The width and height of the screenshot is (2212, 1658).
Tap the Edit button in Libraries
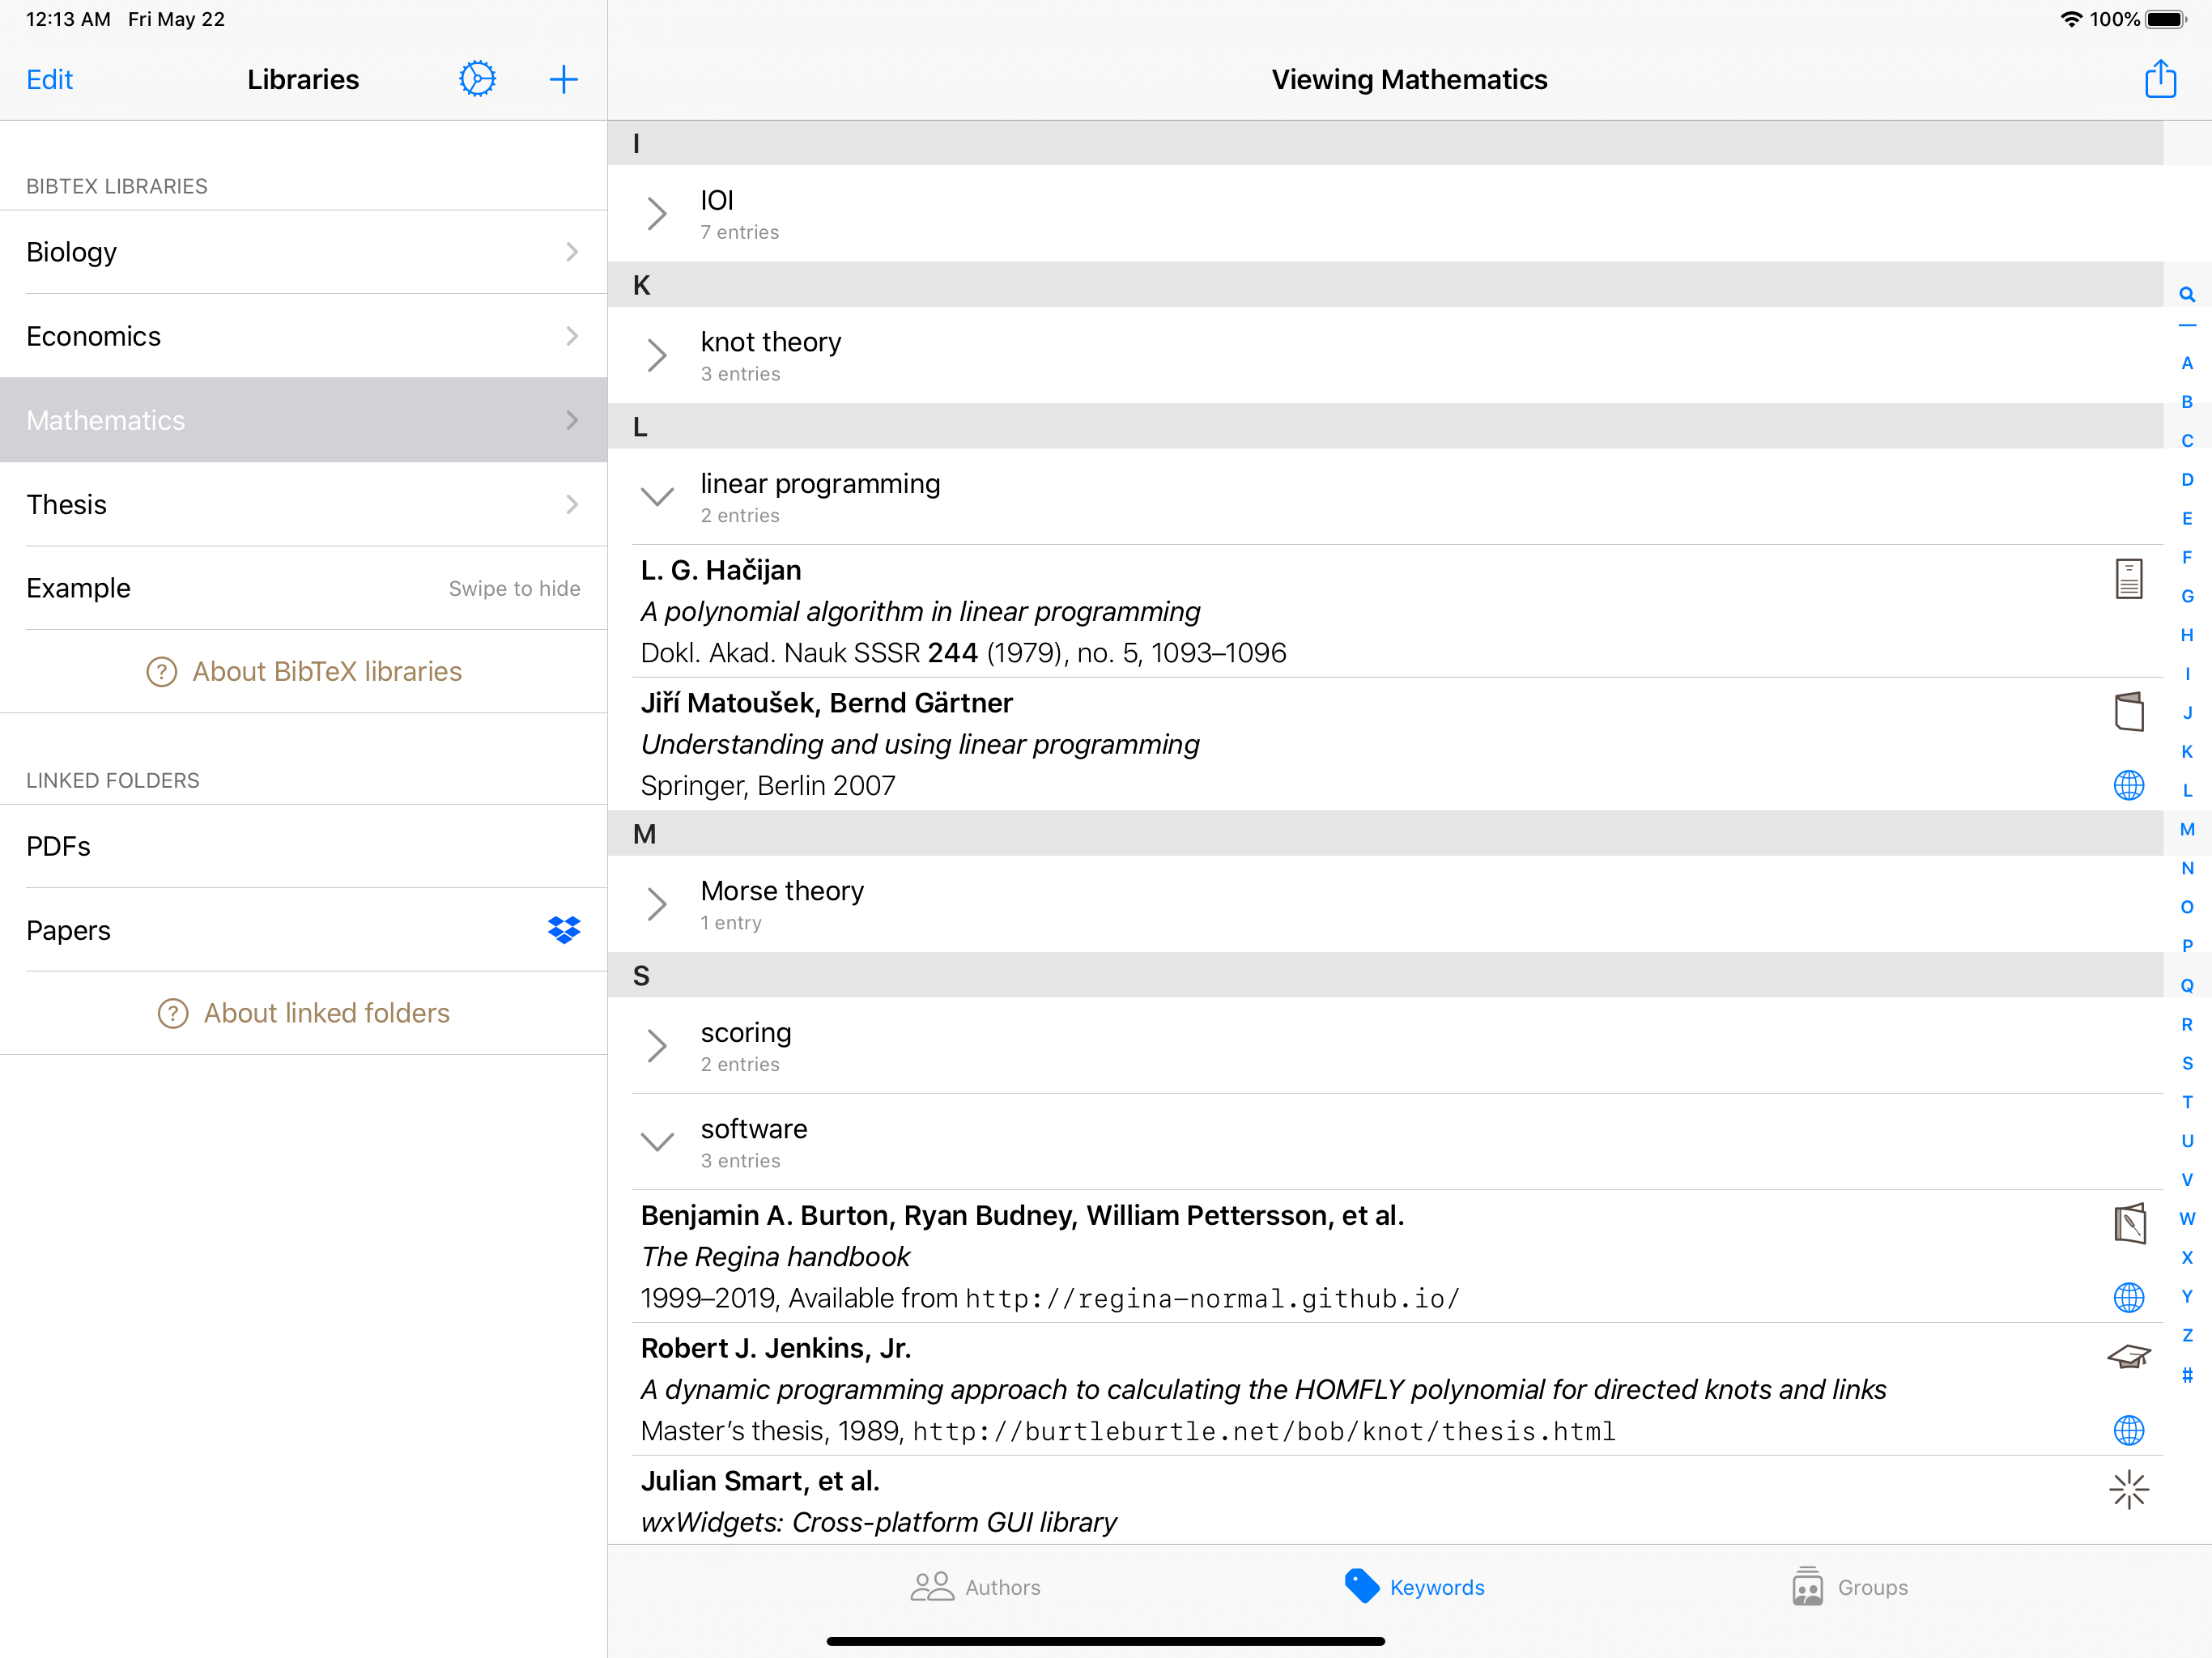pos(49,79)
